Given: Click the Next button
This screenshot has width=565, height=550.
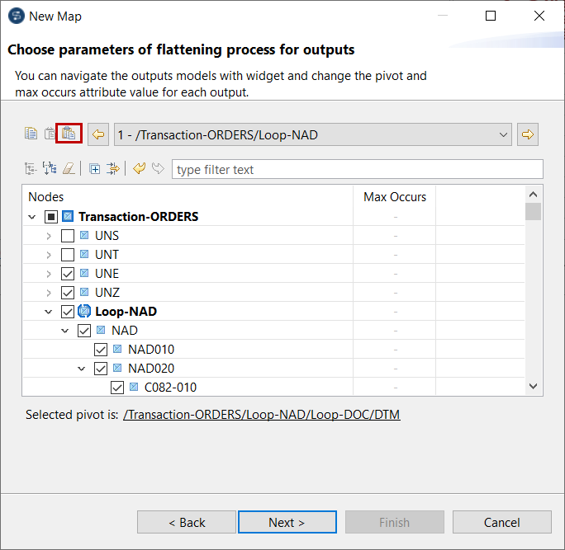Looking at the screenshot, I should [x=287, y=522].
